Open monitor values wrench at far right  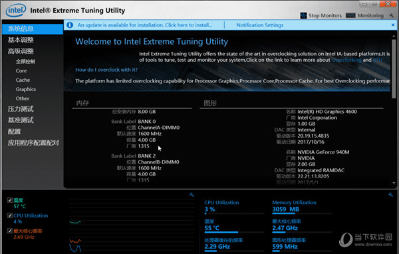(390, 195)
